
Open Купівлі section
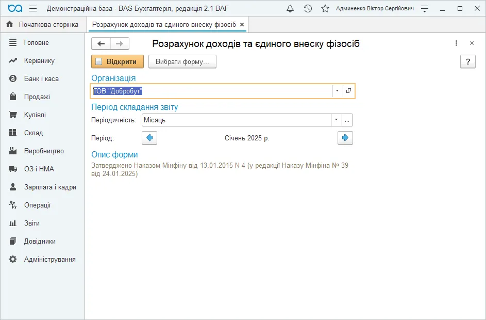click(35, 115)
